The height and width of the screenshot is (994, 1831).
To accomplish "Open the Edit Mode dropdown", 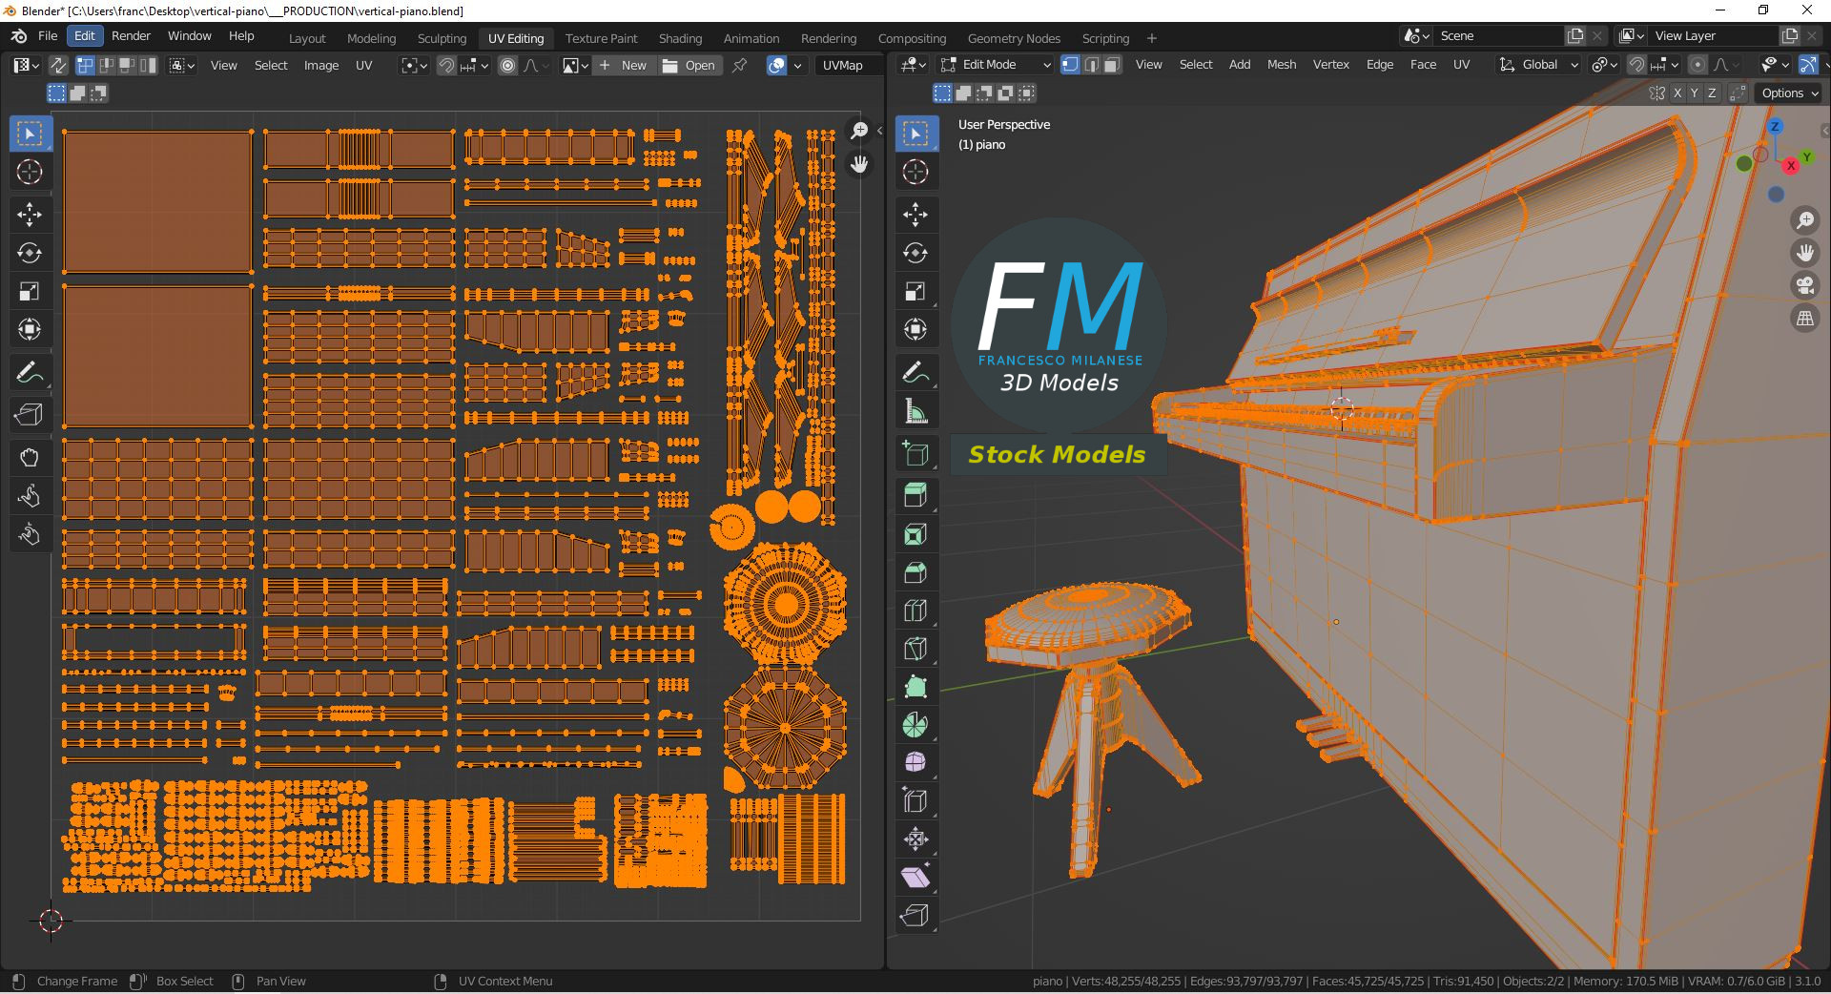I will pyautogui.click(x=996, y=65).
